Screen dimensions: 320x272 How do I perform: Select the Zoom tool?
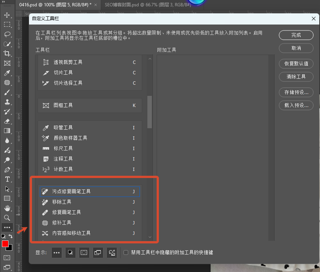click(x=7, y=218)
